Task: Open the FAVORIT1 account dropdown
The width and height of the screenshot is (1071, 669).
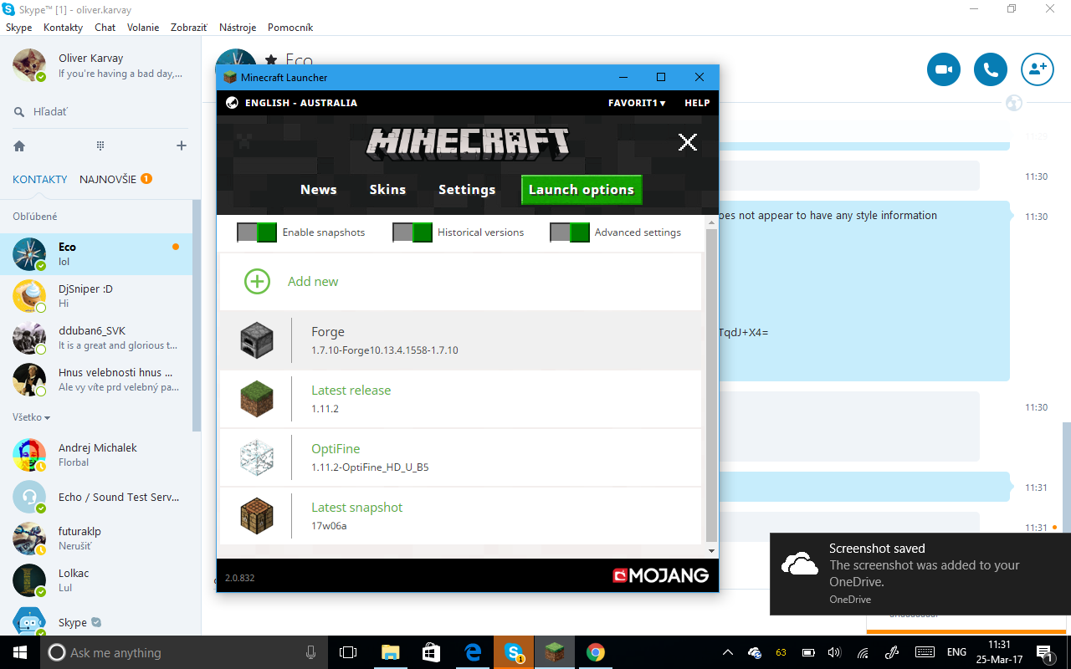Action: pyautogui.click(x=637, y=103)
